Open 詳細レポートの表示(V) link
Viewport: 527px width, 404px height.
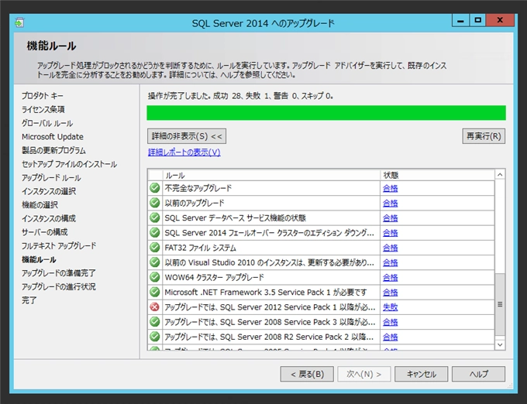tap(184, 152)
